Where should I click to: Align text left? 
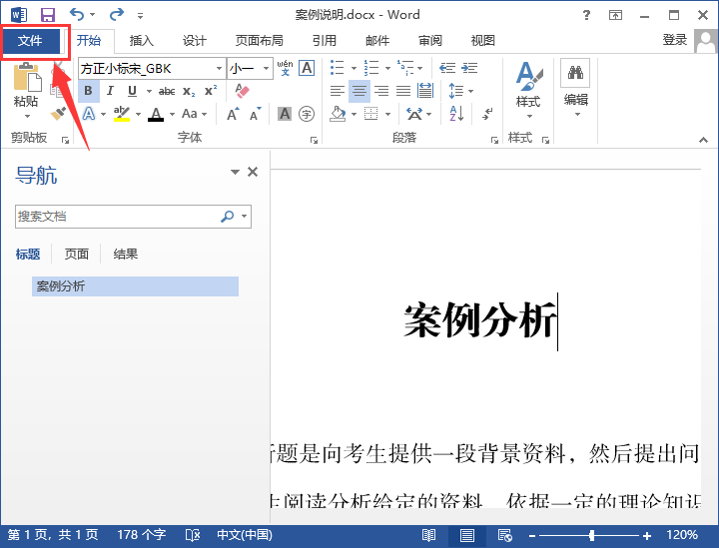[338, 91]
